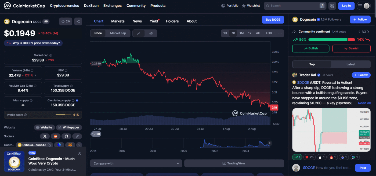
Task: Click the MetaMask fox icon
Action: point(70,145)
